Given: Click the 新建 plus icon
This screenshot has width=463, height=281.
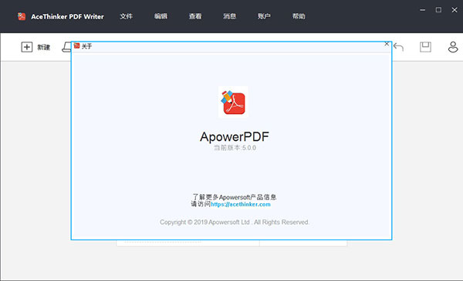Looking at the screenshot, I should [x=26, y=47].
